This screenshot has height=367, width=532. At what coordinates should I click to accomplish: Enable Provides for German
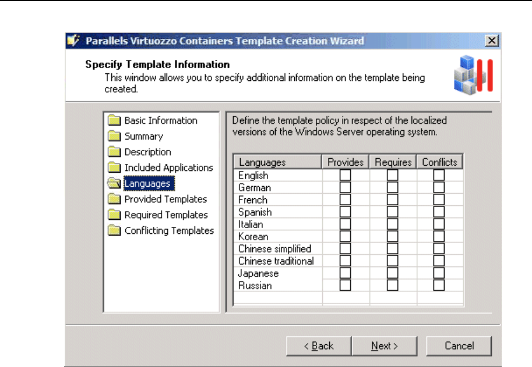click(345, 187)
